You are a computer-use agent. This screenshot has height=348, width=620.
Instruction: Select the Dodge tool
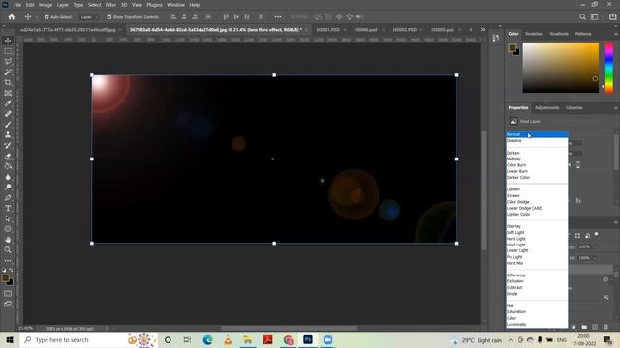8,187
